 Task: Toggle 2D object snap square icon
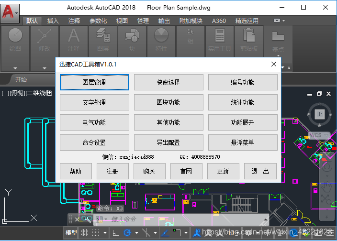coord(177,232)
